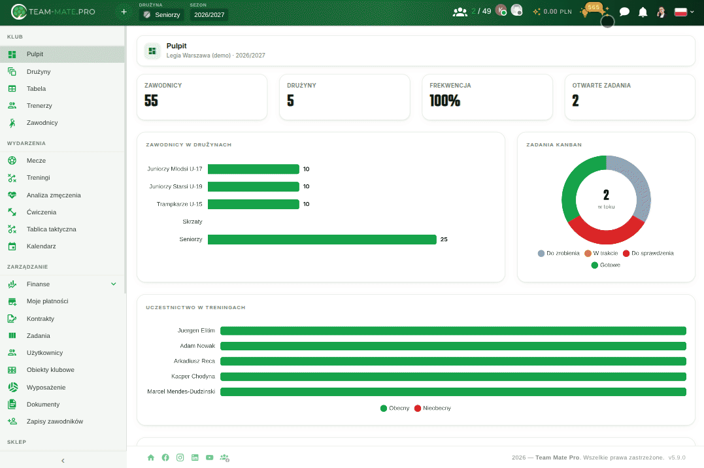Collapse the sidebar with the bottom chevron
704x468 pixels.
(63, 461)
